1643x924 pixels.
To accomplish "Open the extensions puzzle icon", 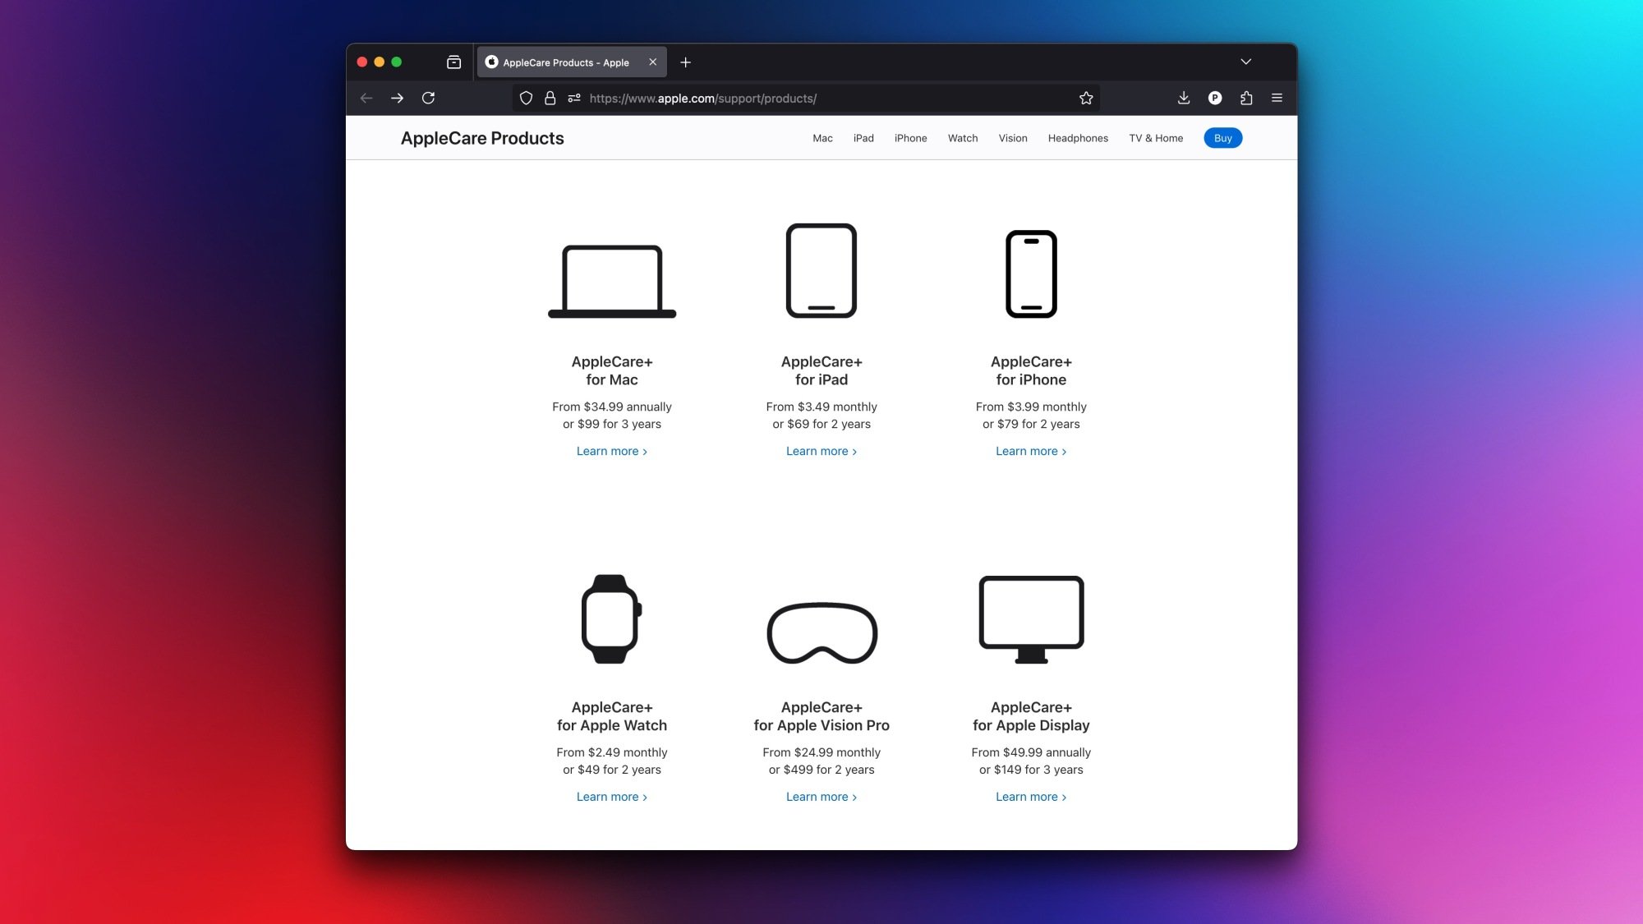I will [x=1246, y=99].
